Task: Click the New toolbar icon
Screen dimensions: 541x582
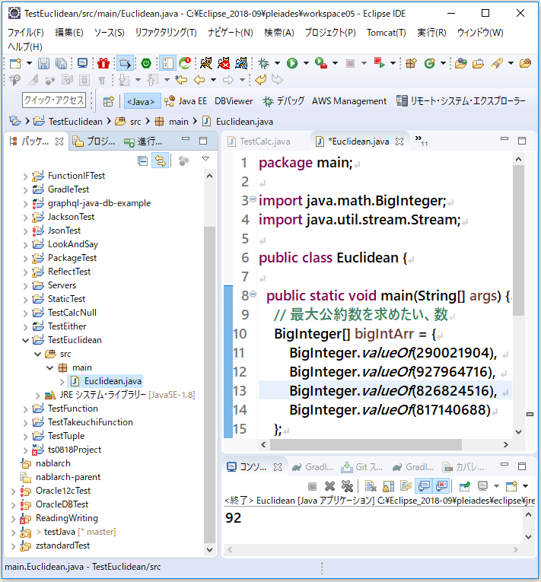Action: pos(15,63)
